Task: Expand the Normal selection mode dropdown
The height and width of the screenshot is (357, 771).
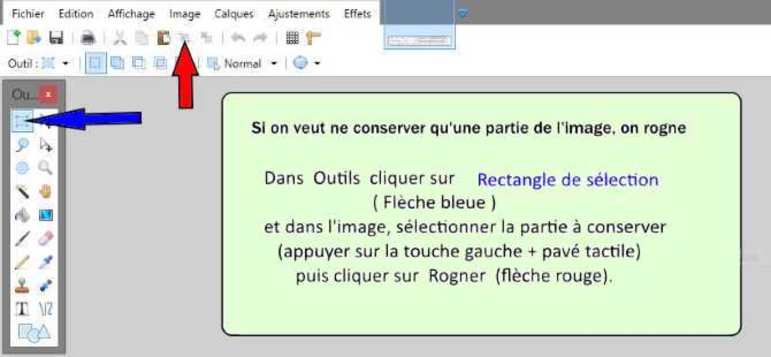Action: click(x=274, y=63)
